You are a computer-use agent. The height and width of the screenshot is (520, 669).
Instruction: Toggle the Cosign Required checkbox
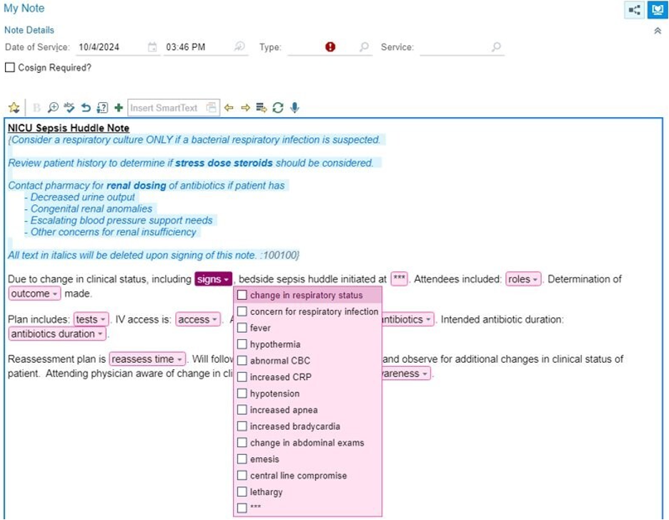(10, 67)
